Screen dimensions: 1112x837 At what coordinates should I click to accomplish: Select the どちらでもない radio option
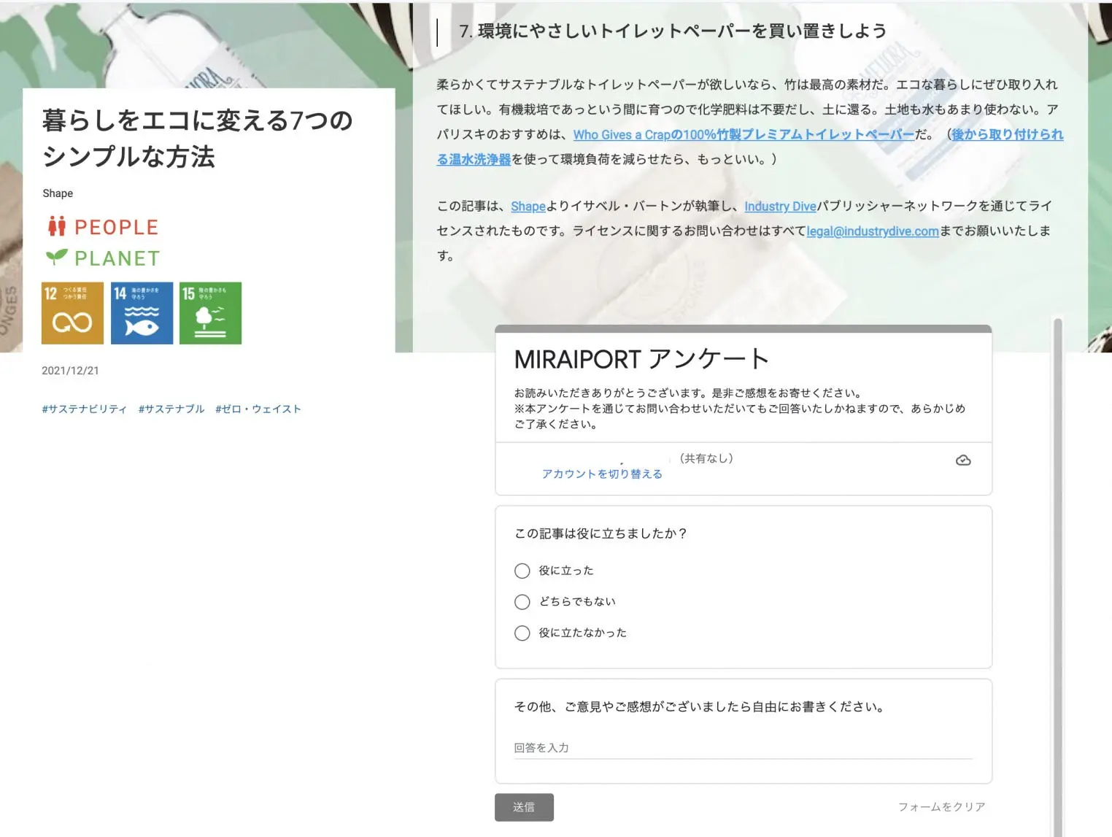pyautogui.click(x=522, y=602)
